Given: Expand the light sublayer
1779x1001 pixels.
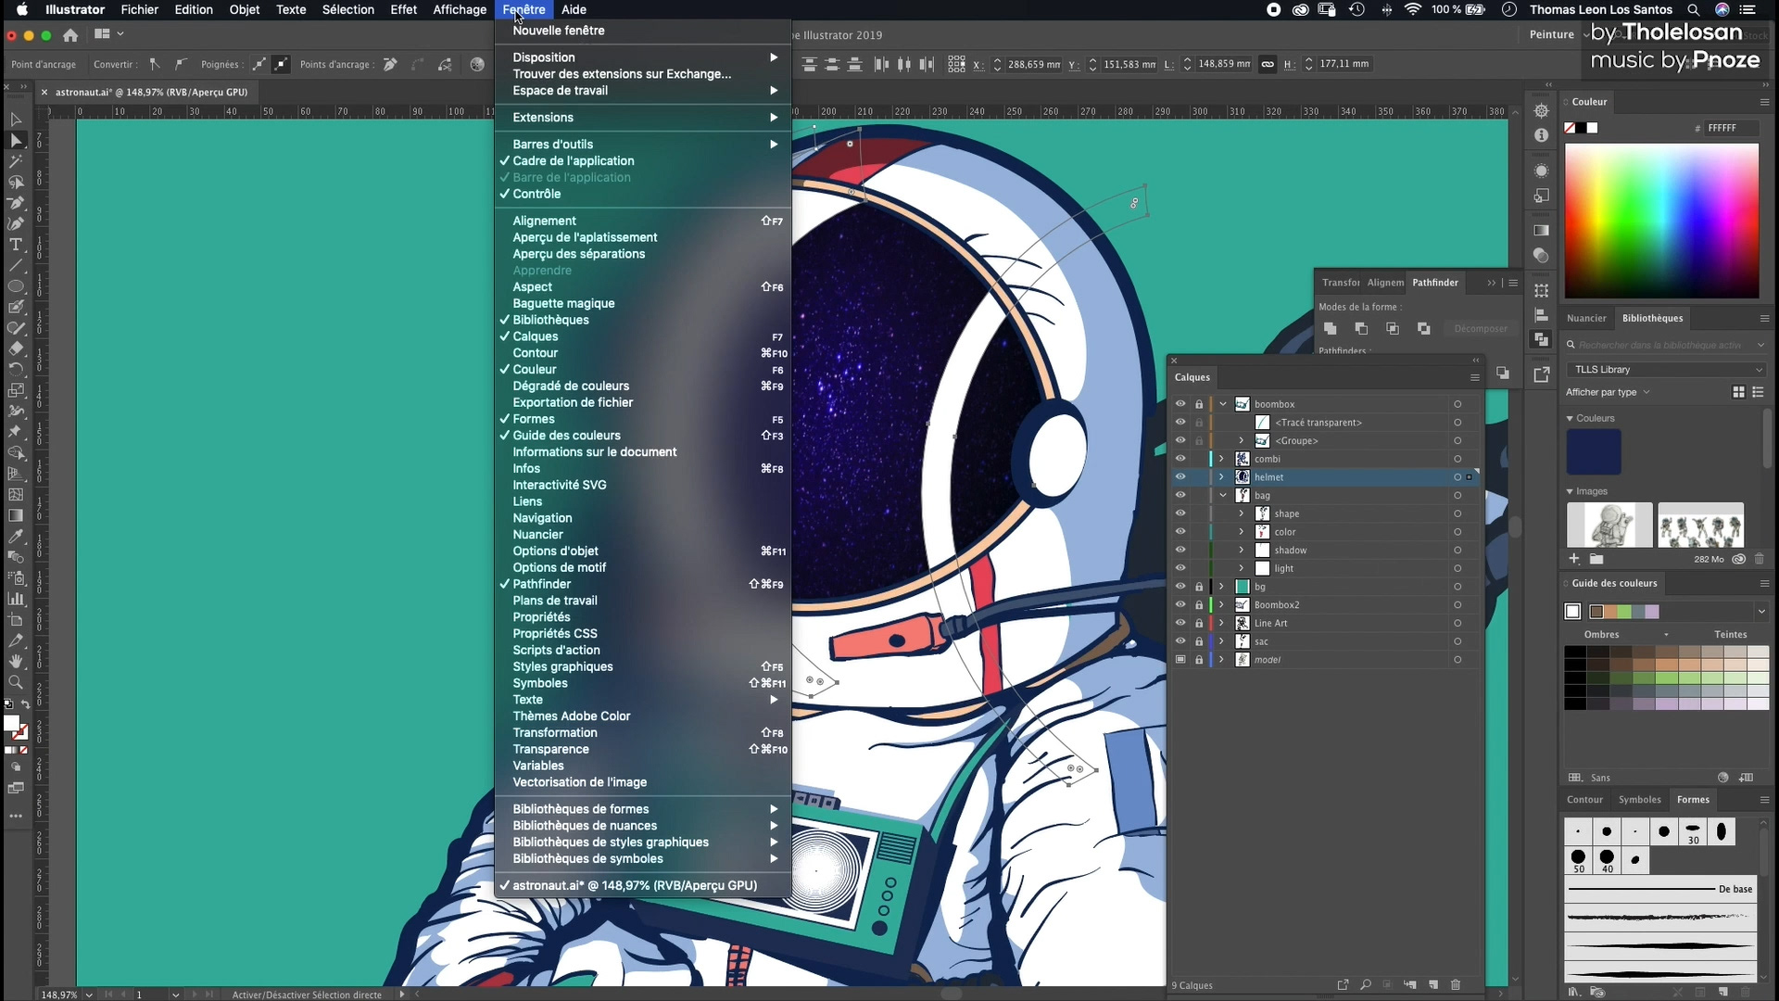Looking at the screenshot, I should pyautogui.click(x=1242, y=568).
